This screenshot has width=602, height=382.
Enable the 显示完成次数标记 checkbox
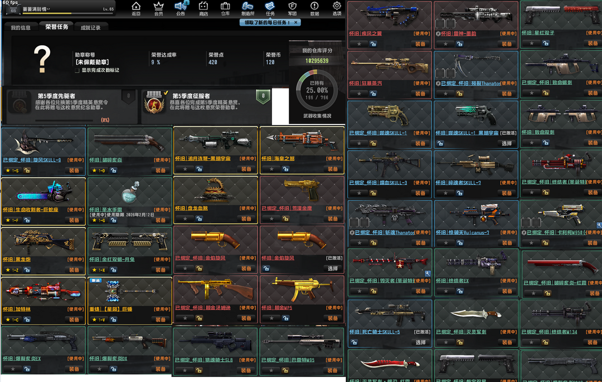coord(78,70)
